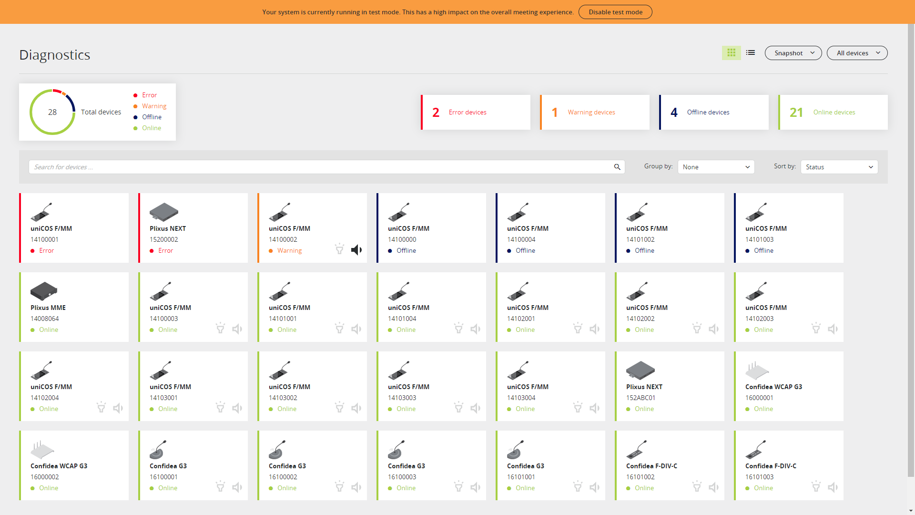This screenshot has width=915, height=515.
Task: Click light bulb icon on uniCOS 14102004
Action: click(101, 408)
